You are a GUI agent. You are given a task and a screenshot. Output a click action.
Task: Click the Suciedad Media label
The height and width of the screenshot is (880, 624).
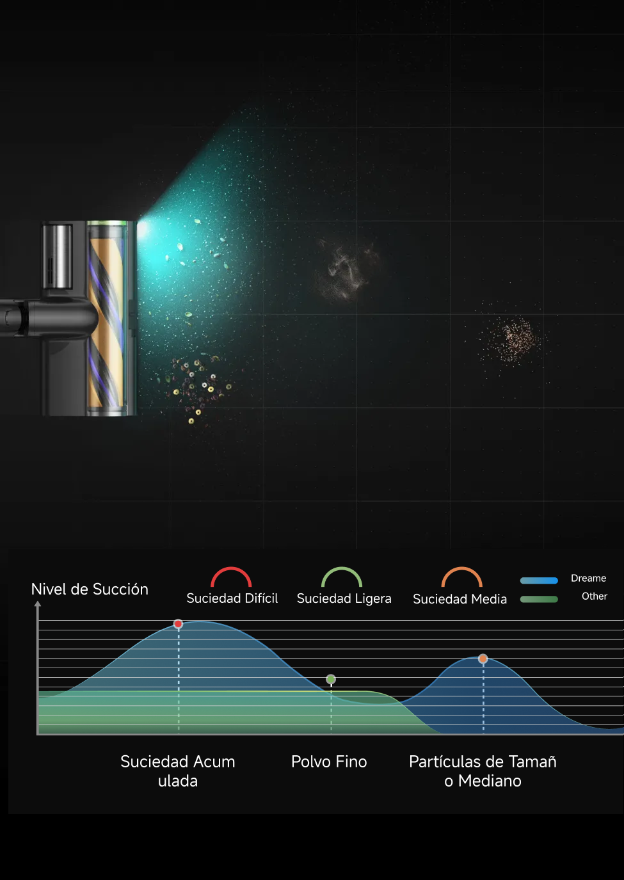(460, 599)
